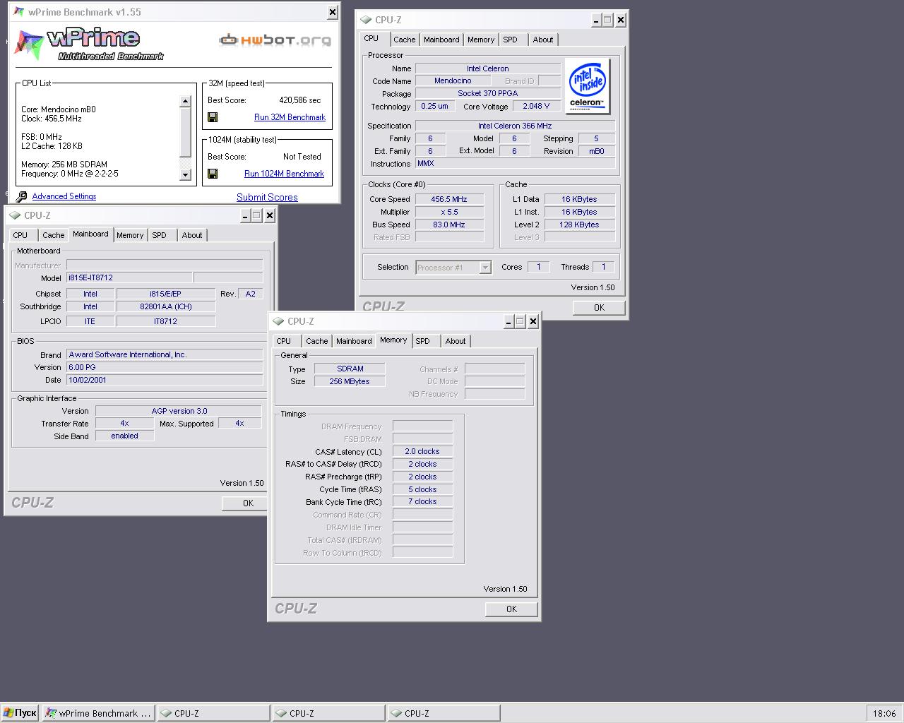Image resolution: width=904 pixels, height=723 pixels.
Task: Click the motherboard Model i815E-IT8712 field
Action: [129, 277]
